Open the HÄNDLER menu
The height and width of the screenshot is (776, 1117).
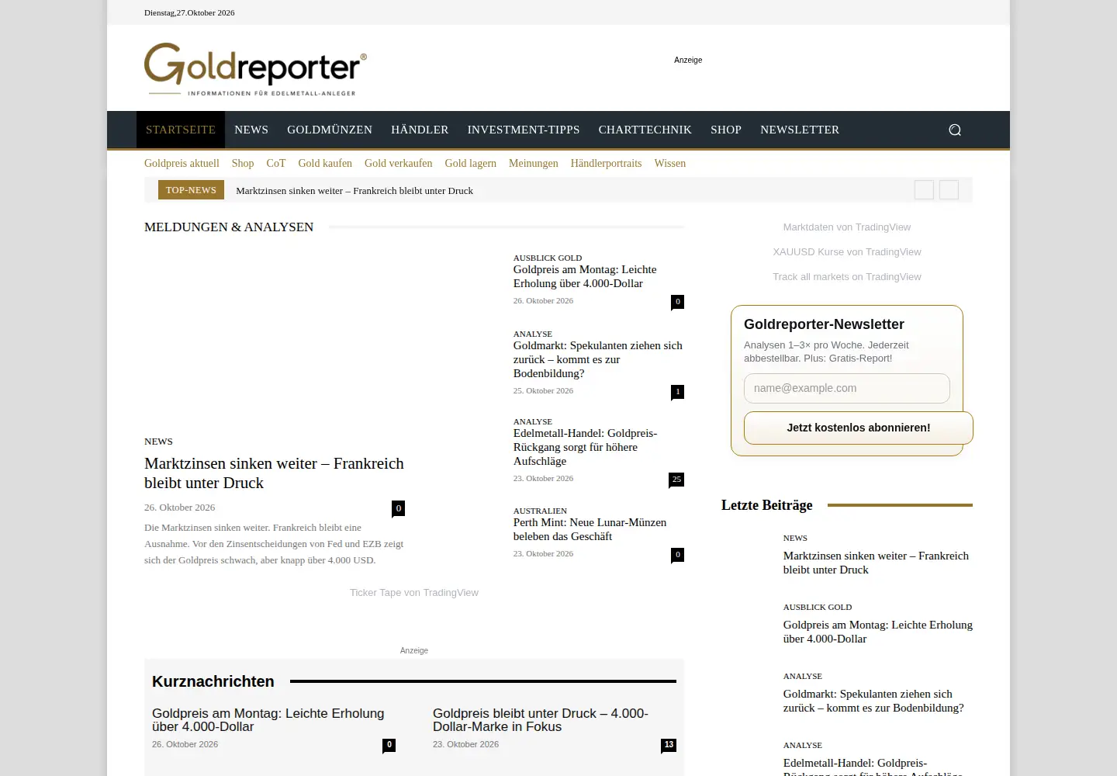click(420, 130)
